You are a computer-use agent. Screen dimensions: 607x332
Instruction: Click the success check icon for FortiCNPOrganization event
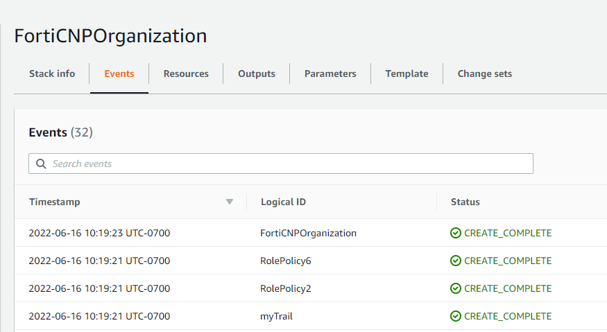pyautogui.click(x=456, y=233)
